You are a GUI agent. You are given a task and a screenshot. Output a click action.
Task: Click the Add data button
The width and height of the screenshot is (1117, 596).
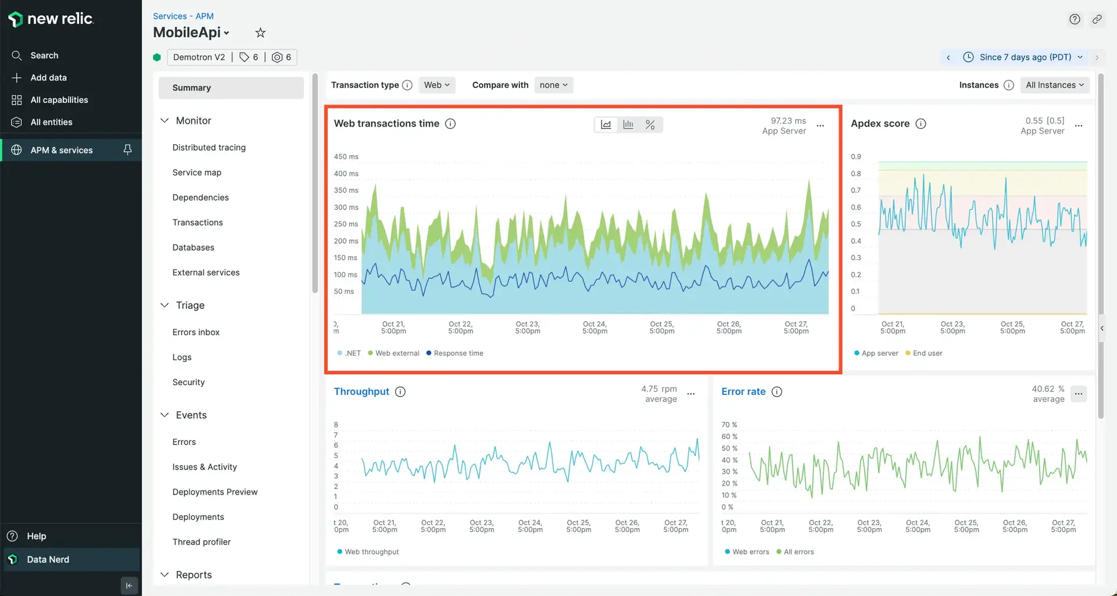point(48,78)
